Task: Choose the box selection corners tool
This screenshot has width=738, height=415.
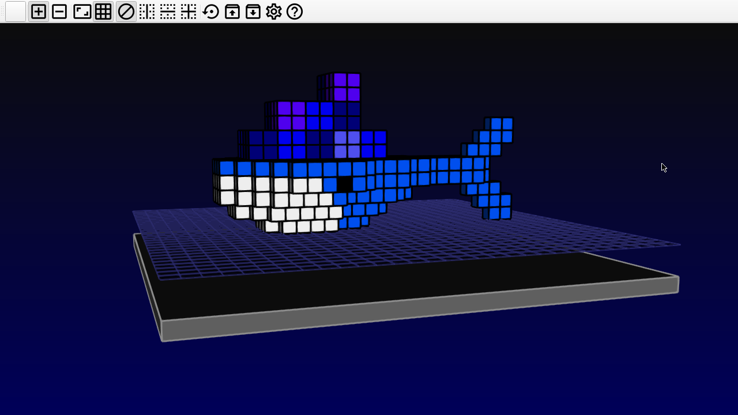Action: (x=82, y=12)
